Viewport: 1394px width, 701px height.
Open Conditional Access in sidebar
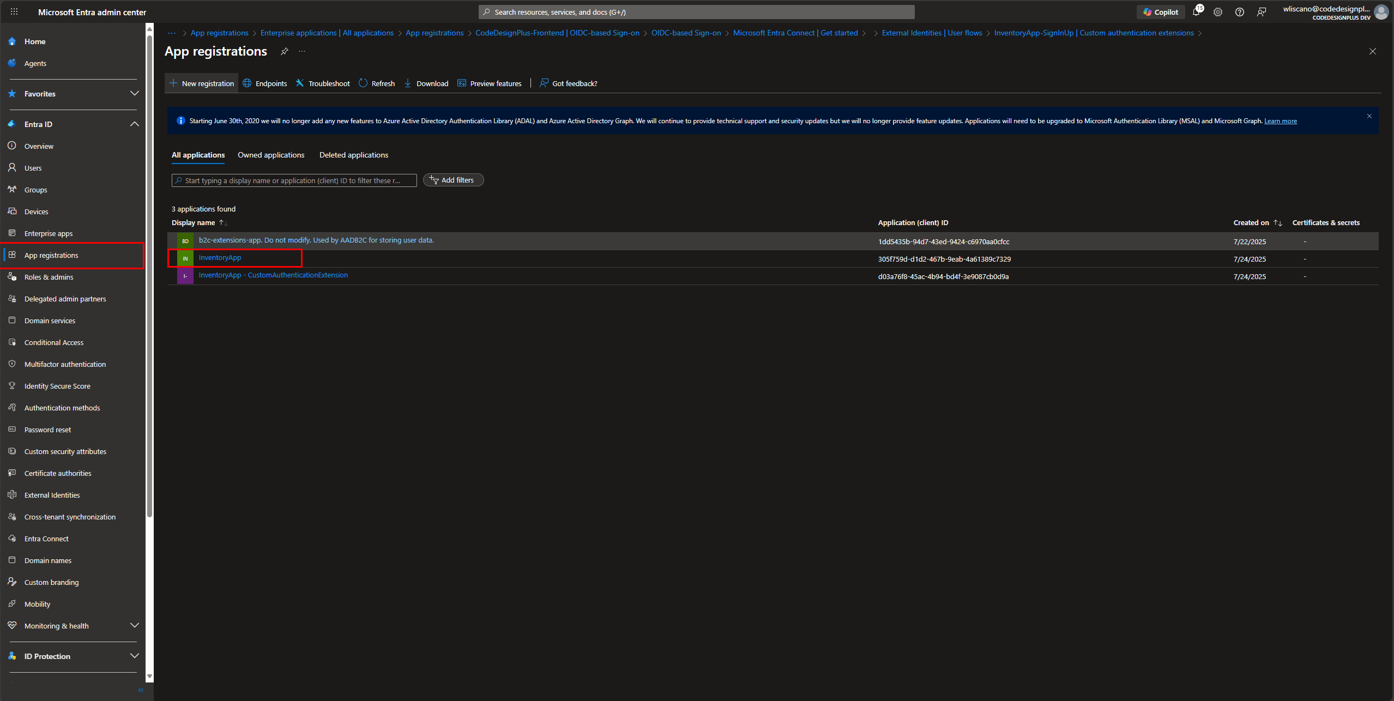(x=53, y=342)
